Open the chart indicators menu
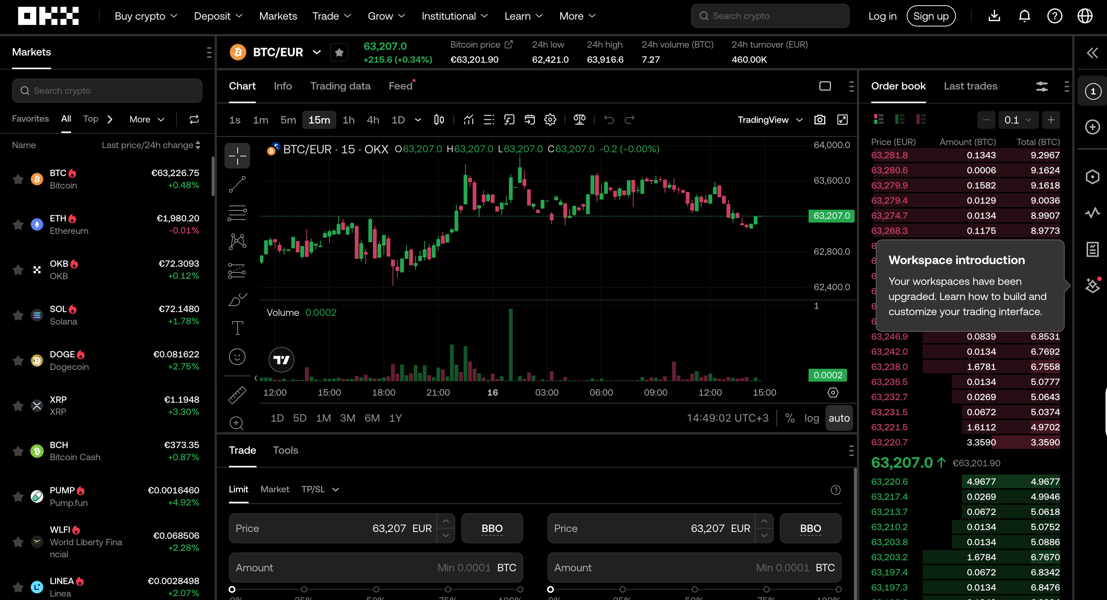 coord(468,119)
